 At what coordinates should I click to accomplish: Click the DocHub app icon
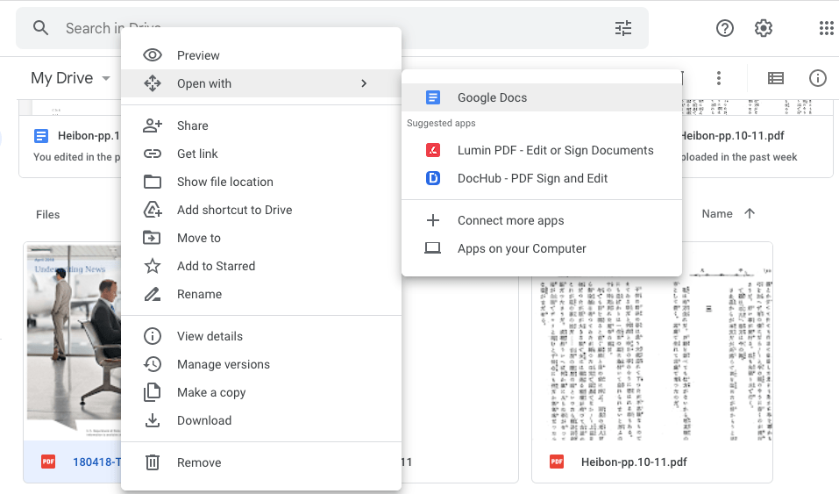(x=432, y=178)
